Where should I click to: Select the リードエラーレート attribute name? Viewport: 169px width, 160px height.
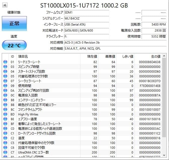pos(29,62)
